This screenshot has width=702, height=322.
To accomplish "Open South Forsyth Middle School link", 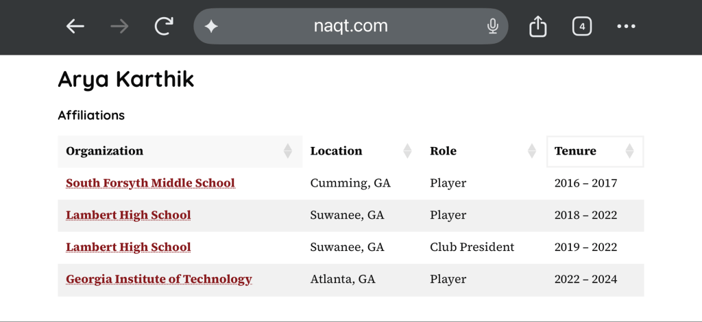I will click(x=150, y=183).
